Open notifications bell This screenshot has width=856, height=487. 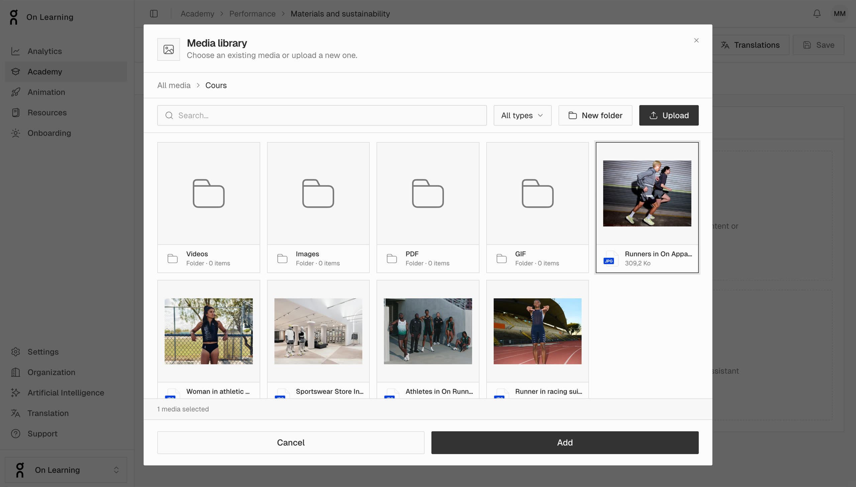pyautogui.click(x=817, y=14)
